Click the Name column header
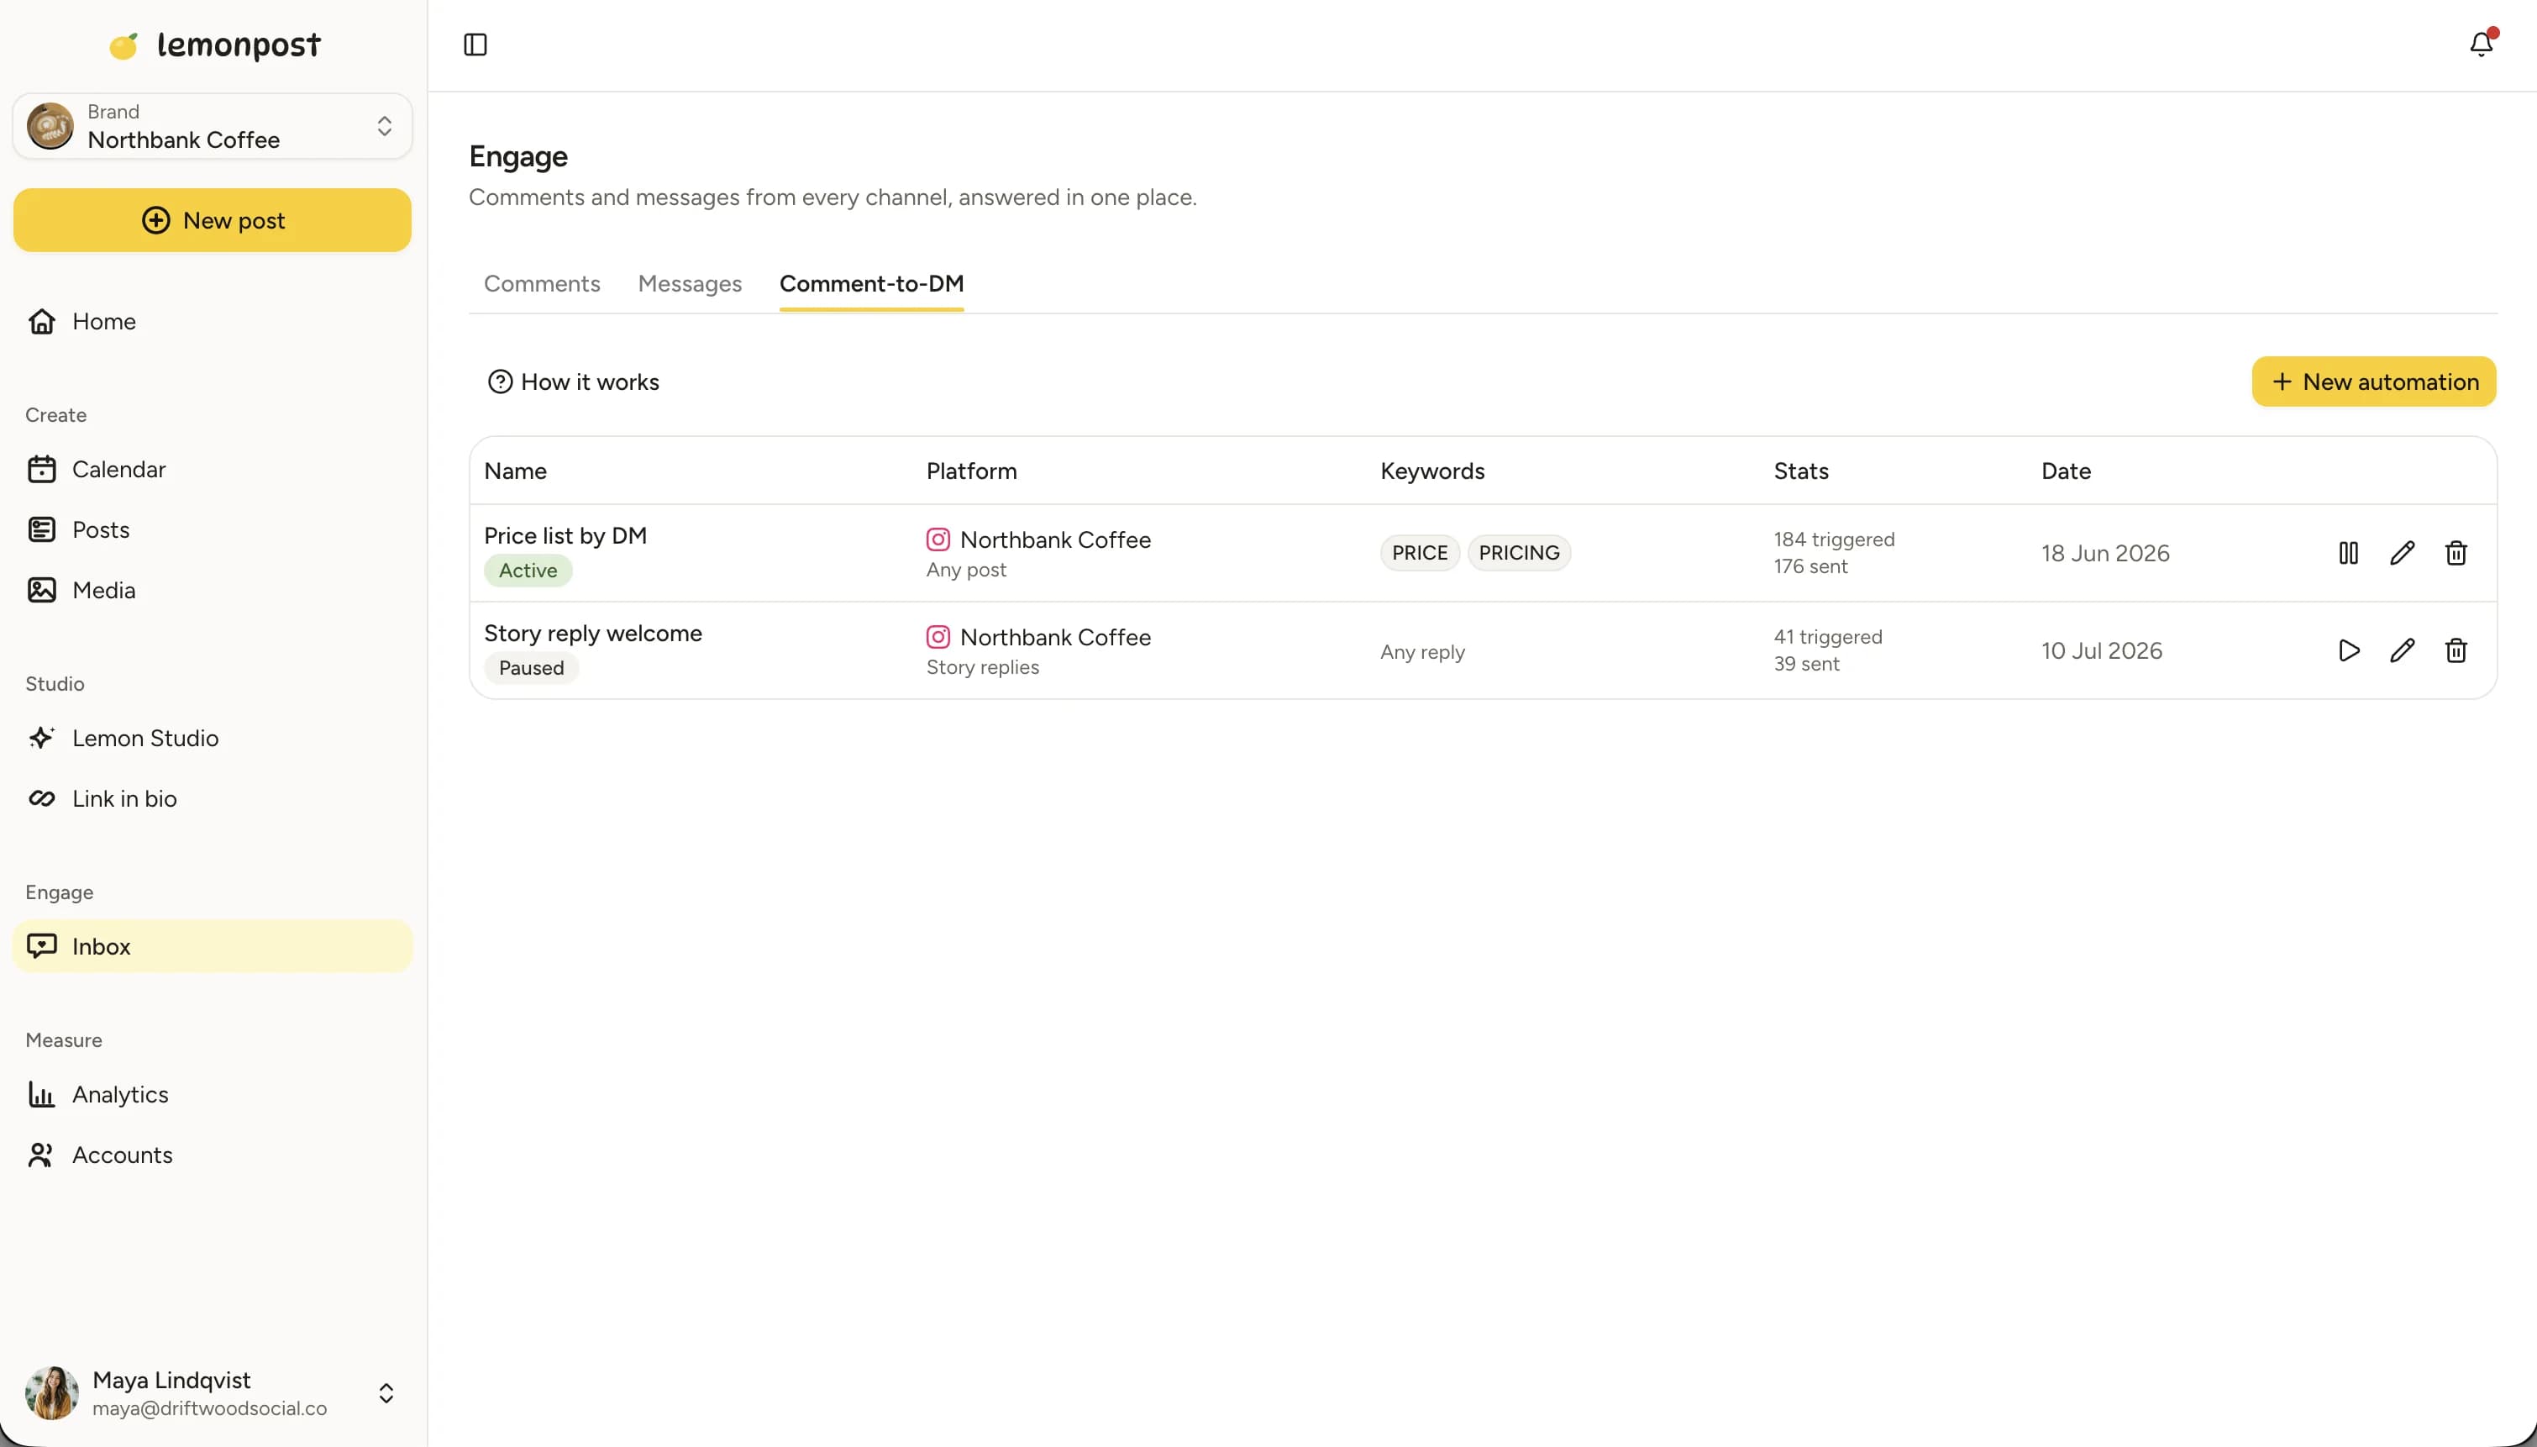The height and width of the screenshot is (1447, 2537). (x=516, y=471)
